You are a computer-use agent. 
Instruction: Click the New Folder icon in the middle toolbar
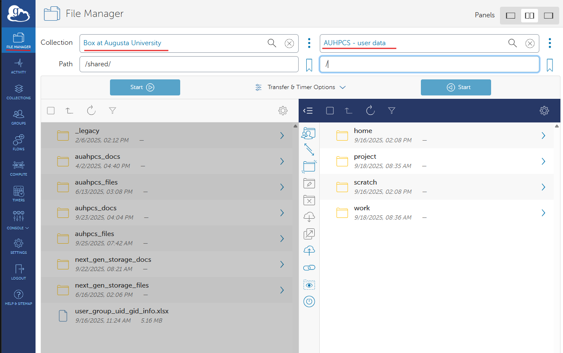[309, 166]
